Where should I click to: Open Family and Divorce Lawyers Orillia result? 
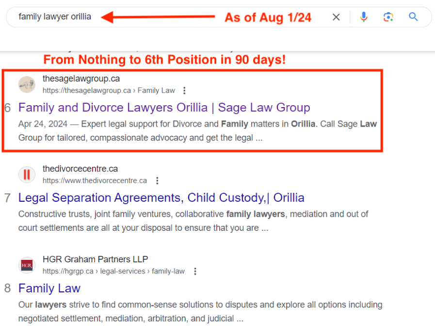coord(164,108)
